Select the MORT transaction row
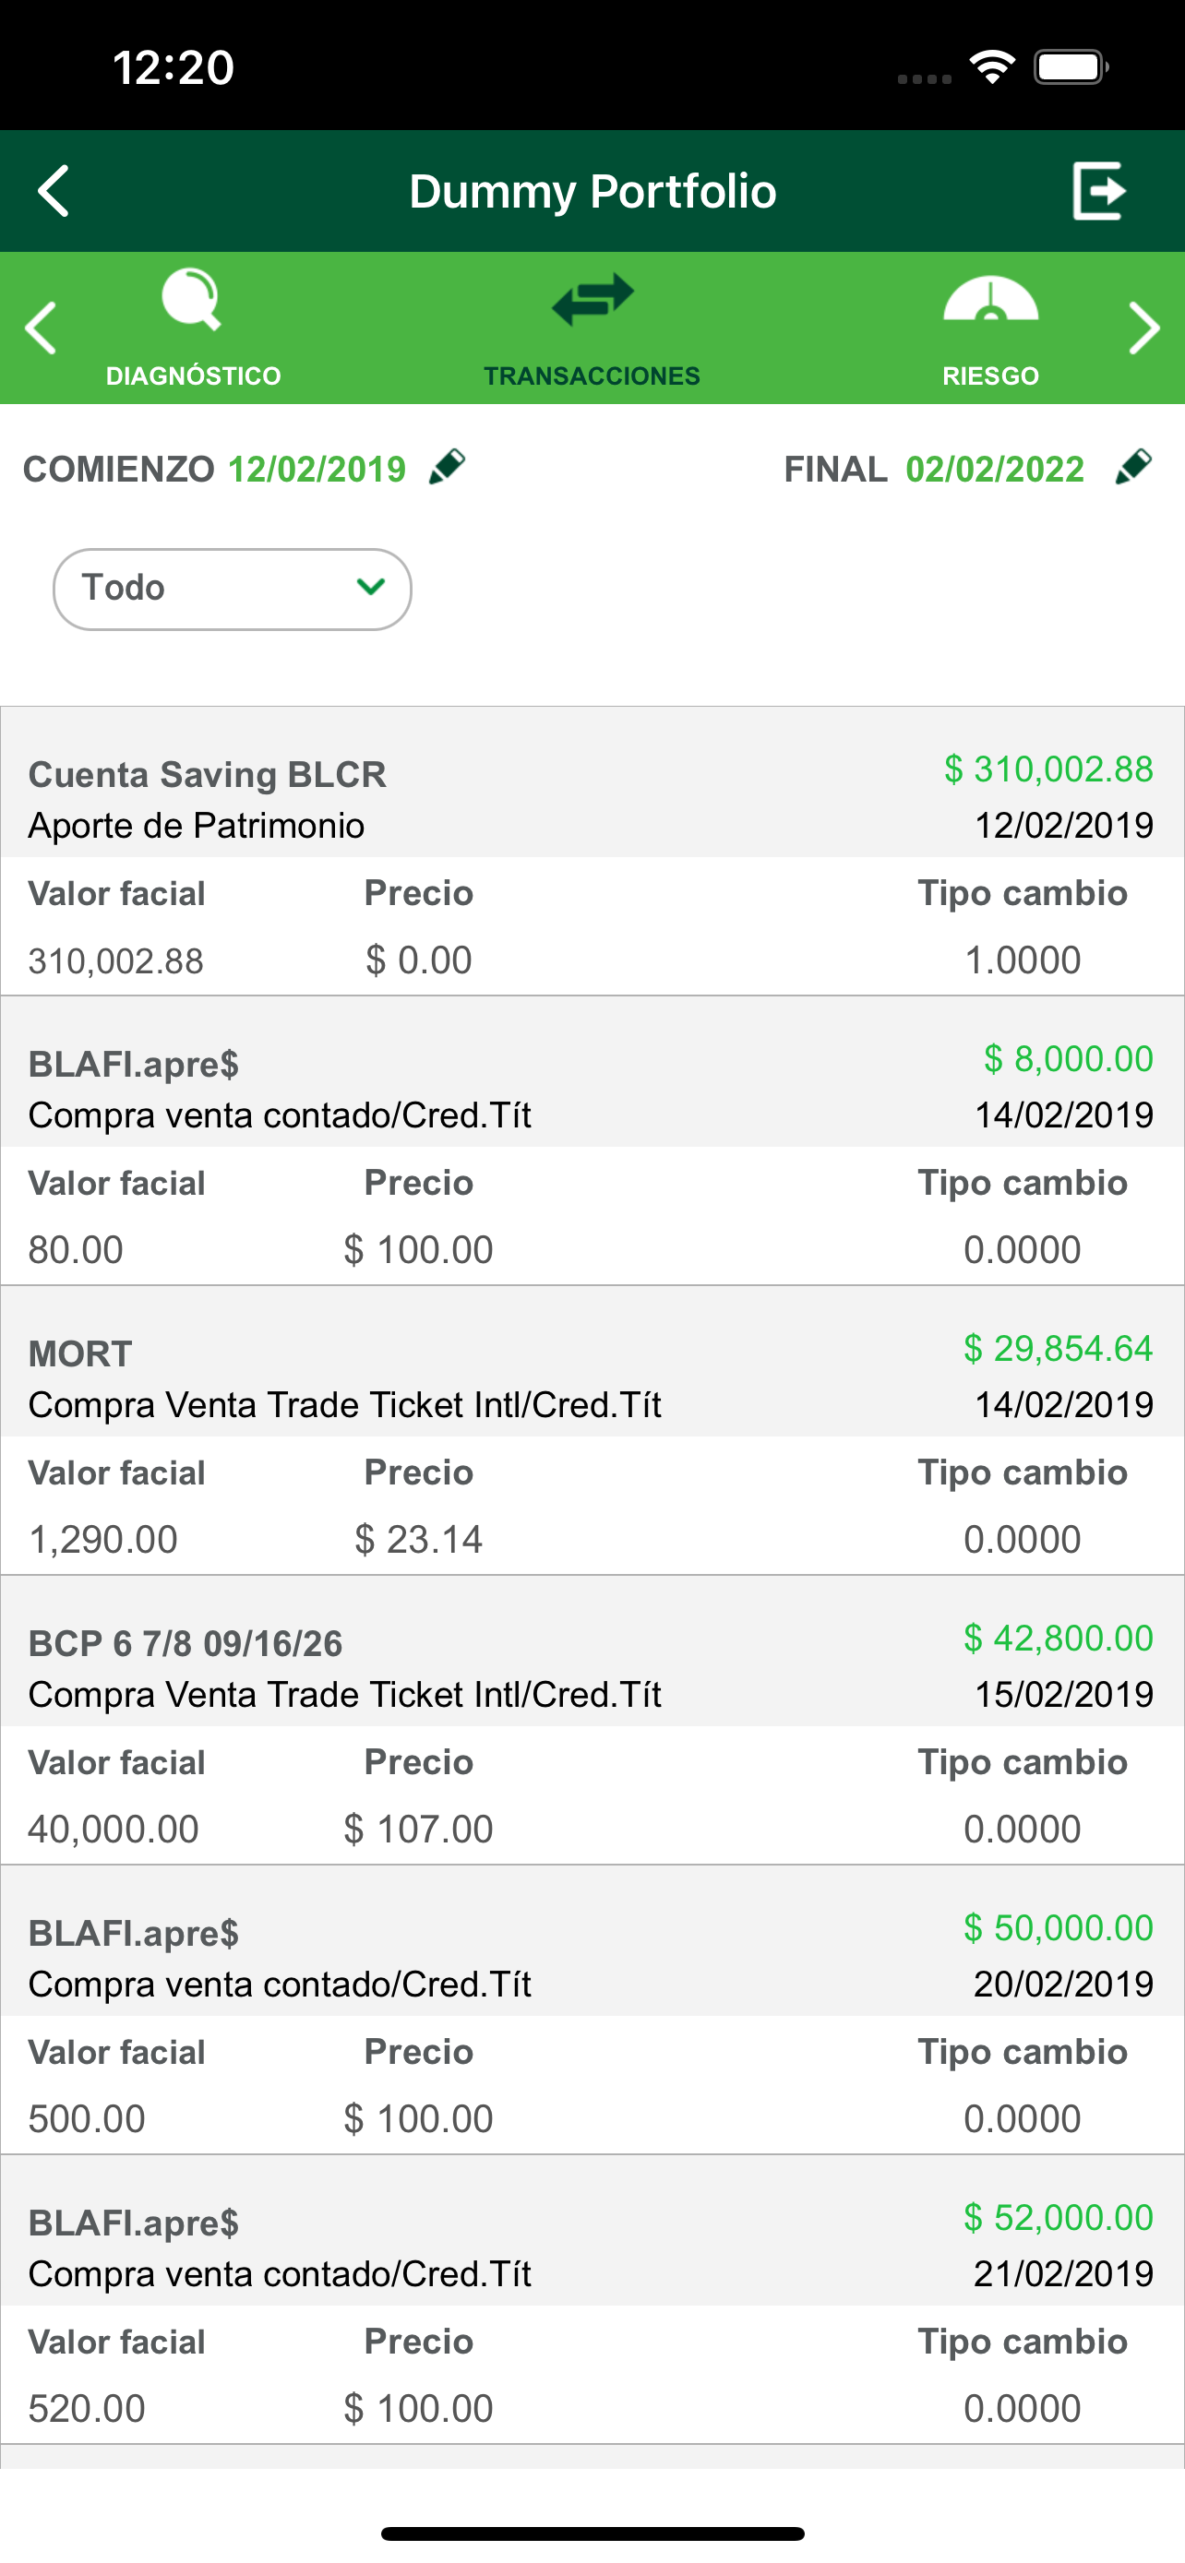1185x2563 pixels. 592,1431
